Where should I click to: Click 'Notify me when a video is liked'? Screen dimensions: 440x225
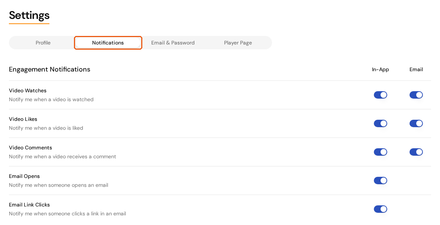point(46,128)
